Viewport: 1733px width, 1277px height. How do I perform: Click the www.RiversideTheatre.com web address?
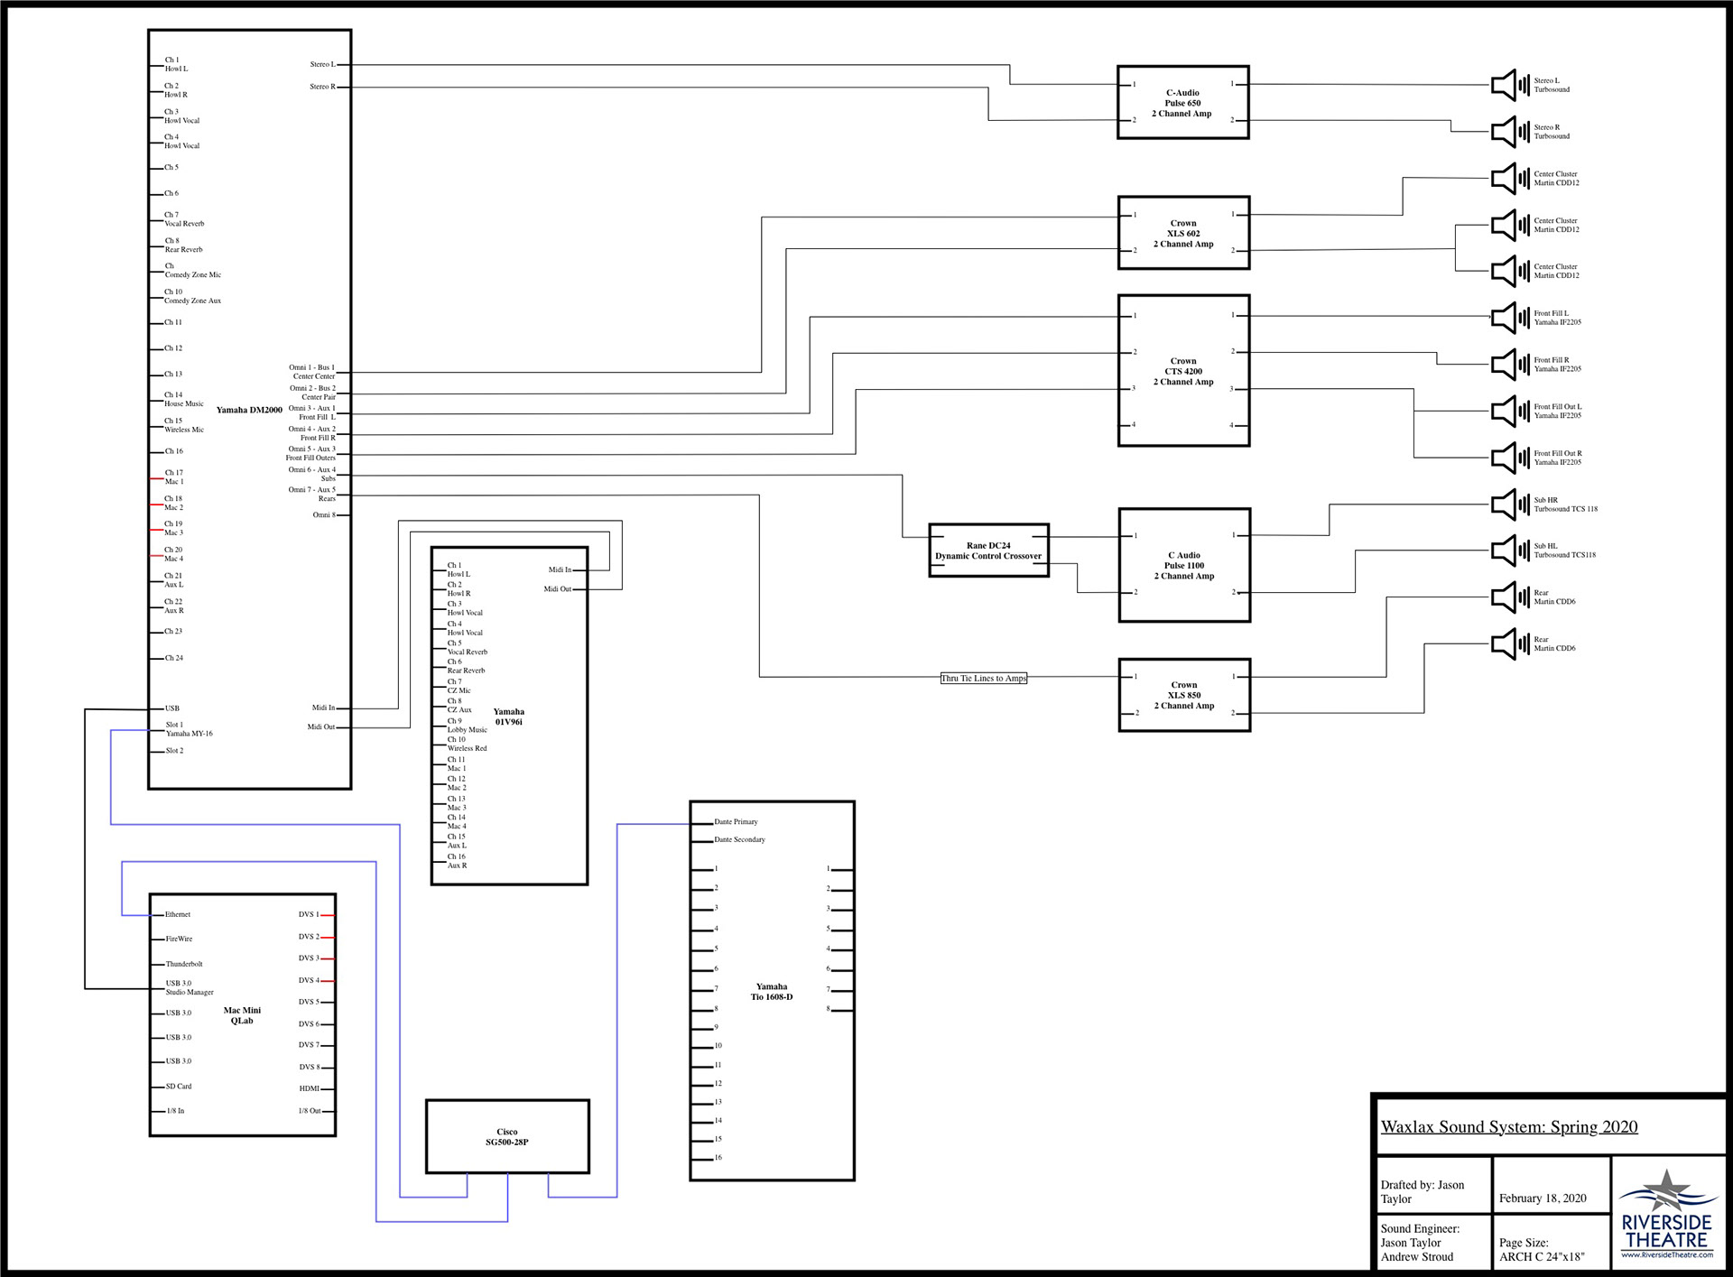coord(1667,1254)
